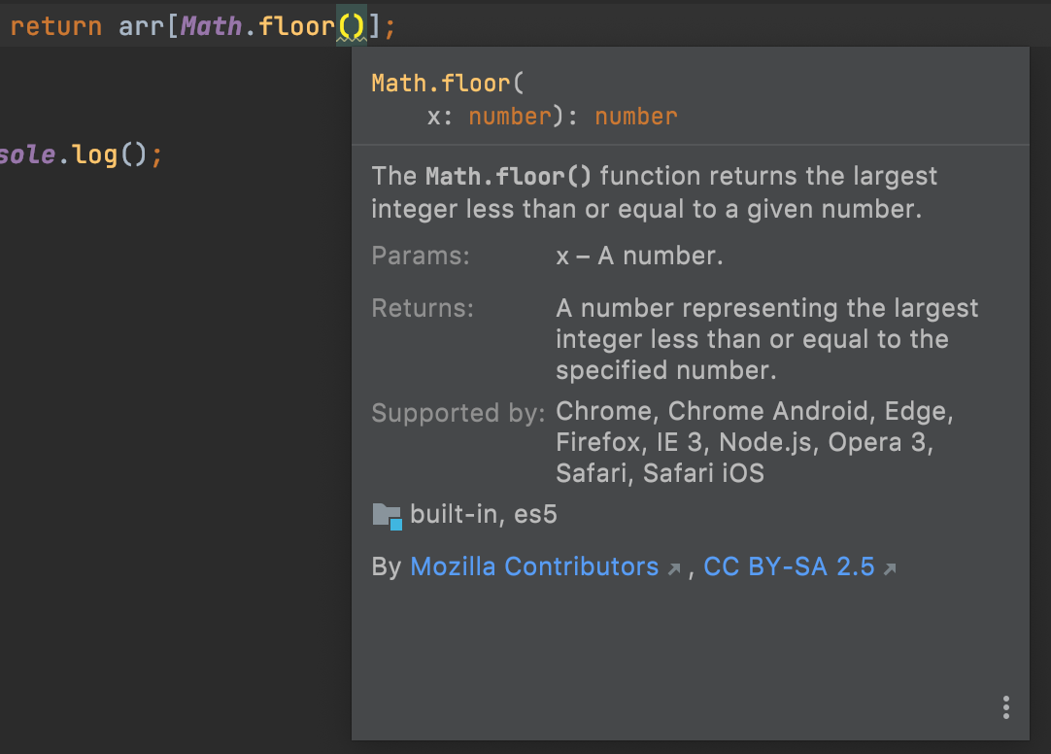
Task: Click the Math identifier in code
Action: click(x=211, y=27)
